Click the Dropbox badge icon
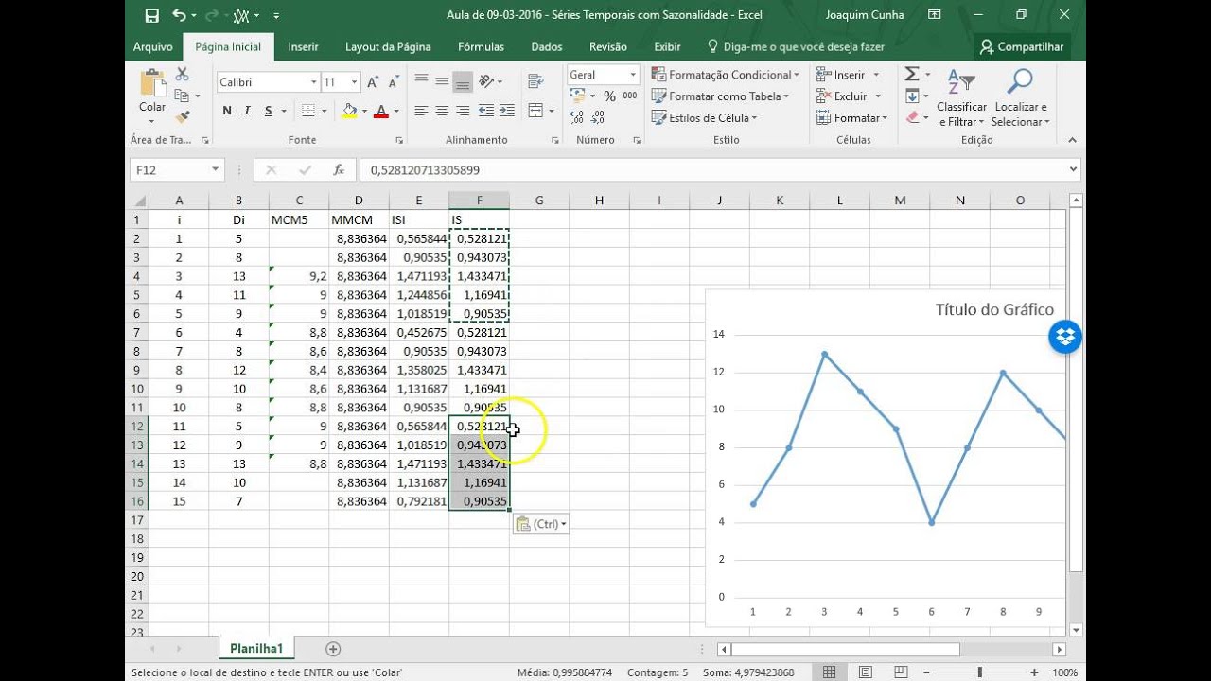 1064,337
